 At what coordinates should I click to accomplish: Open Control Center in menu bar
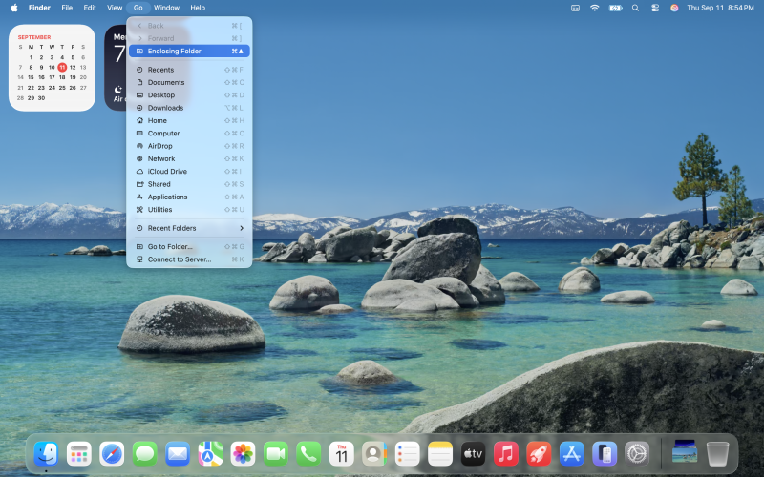655,8
